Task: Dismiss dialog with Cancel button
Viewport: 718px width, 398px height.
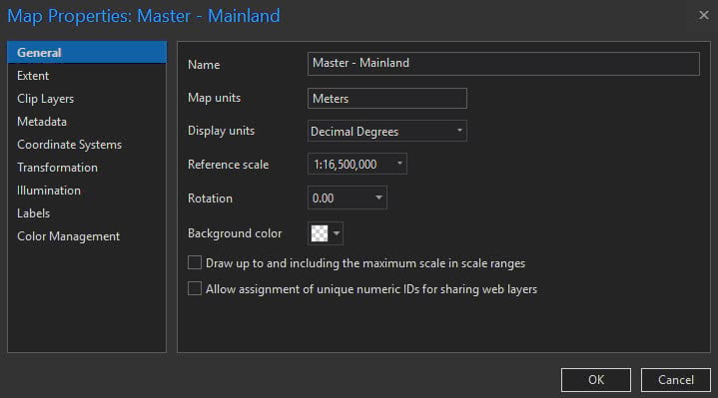Action: pyautogui.click(x=675, y=380)
